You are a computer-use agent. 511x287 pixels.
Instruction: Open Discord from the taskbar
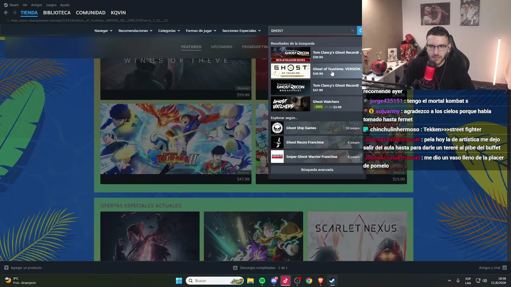click(x=274, y=281)
